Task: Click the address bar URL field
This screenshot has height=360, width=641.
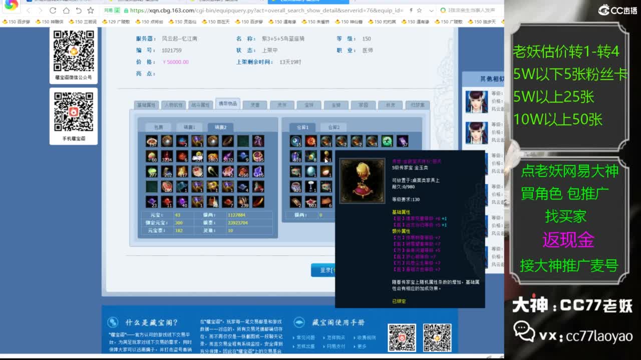Action: pos(265,10)
